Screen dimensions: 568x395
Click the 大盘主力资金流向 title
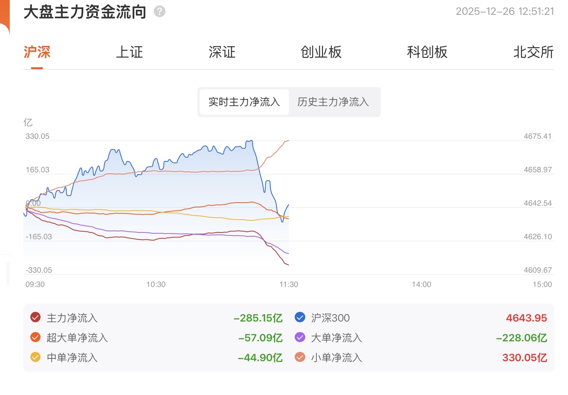[x=85, y=12]
